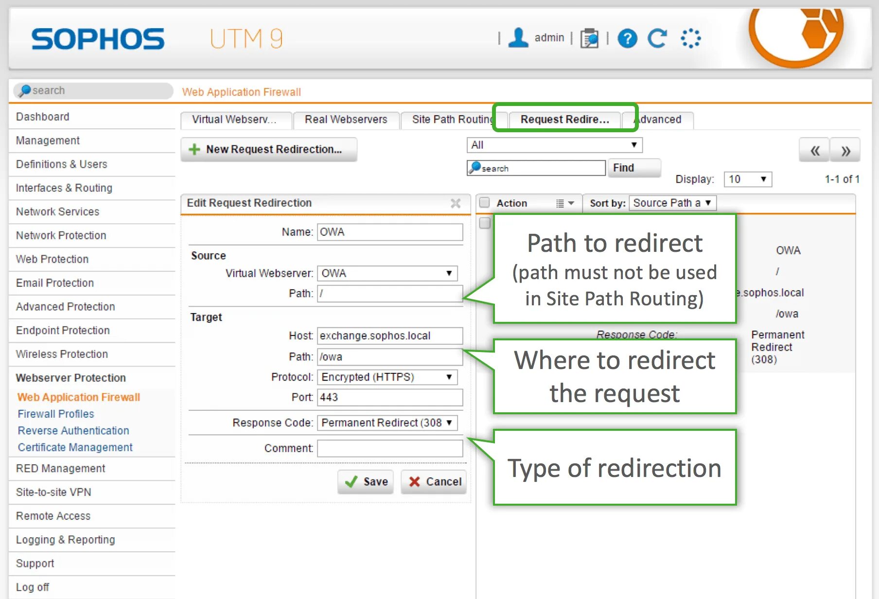This screenshot has width=879, height=599.
Task: Open Certificate Management link
Action: point(75,447)
